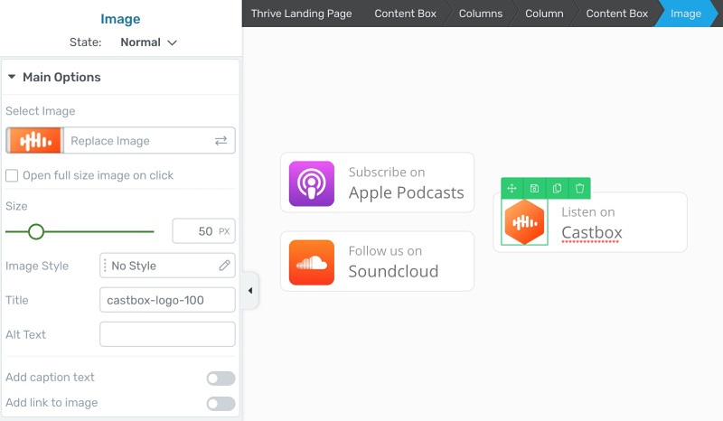Click the Apple Podcasts icon on canvas
Viewport: 723px width, 421px height.
(x=312, y=183)
